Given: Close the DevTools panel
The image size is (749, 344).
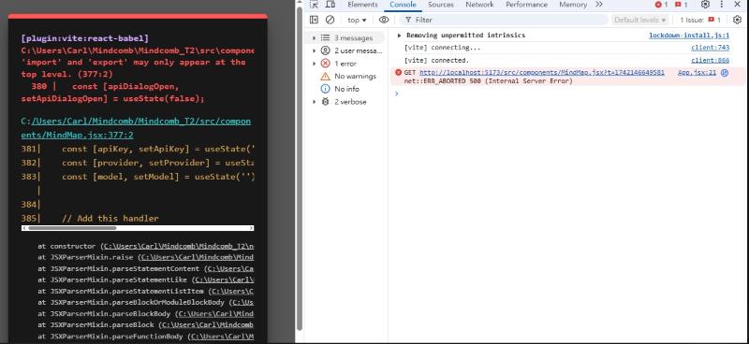Looking at the screenshot, I should 737,5.
